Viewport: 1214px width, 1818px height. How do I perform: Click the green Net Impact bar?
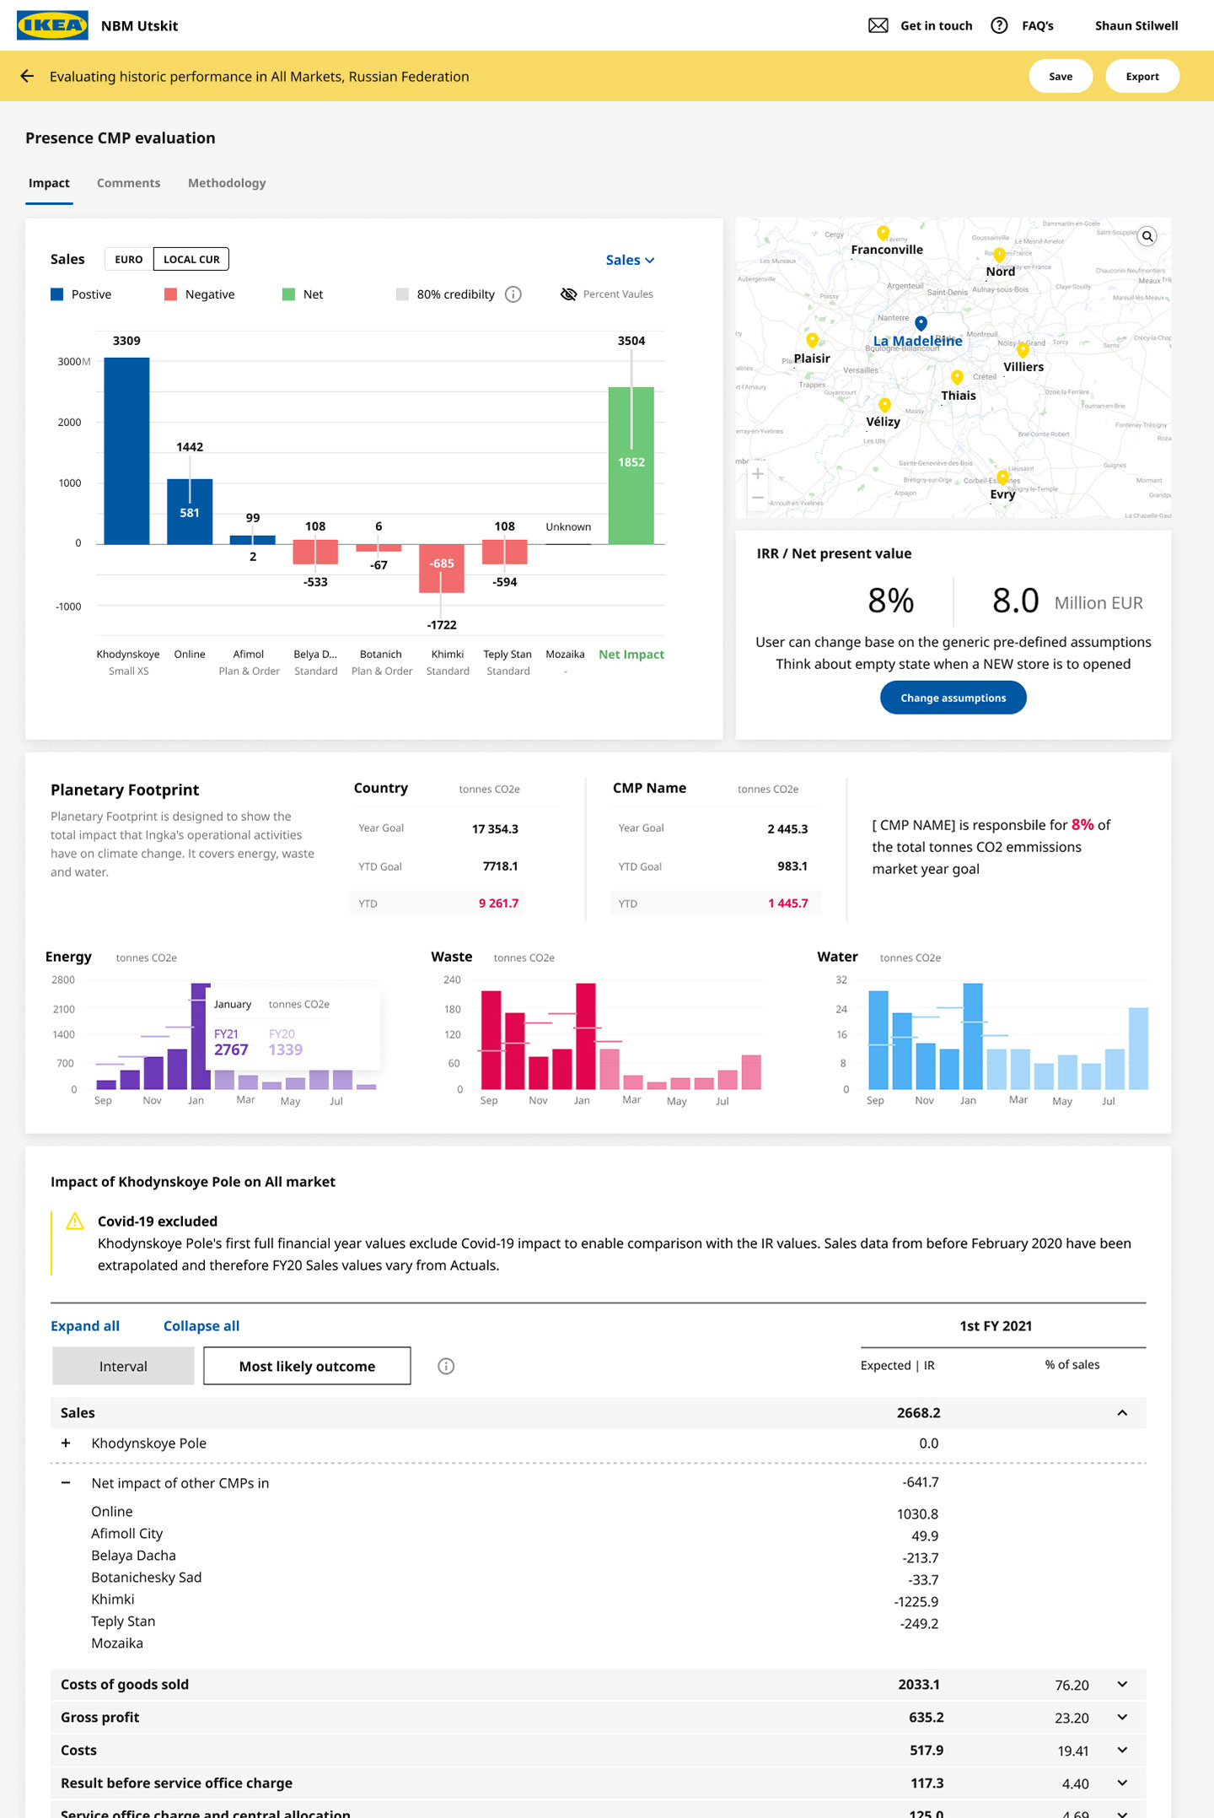coord(631,466)
